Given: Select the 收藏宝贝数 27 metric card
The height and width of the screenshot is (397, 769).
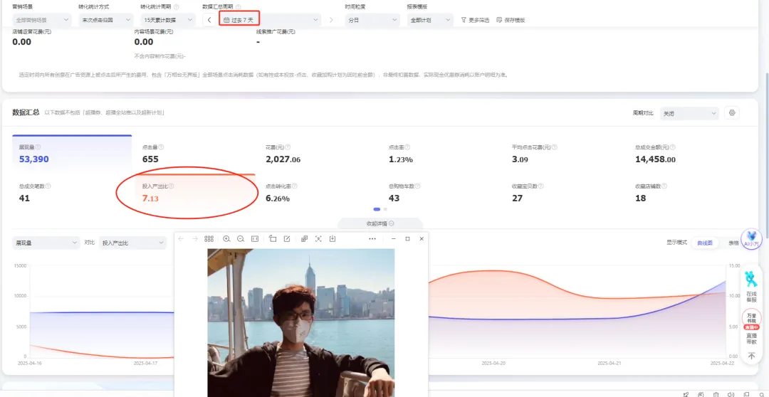Looking at the screenshot, I should click(563, 192).
